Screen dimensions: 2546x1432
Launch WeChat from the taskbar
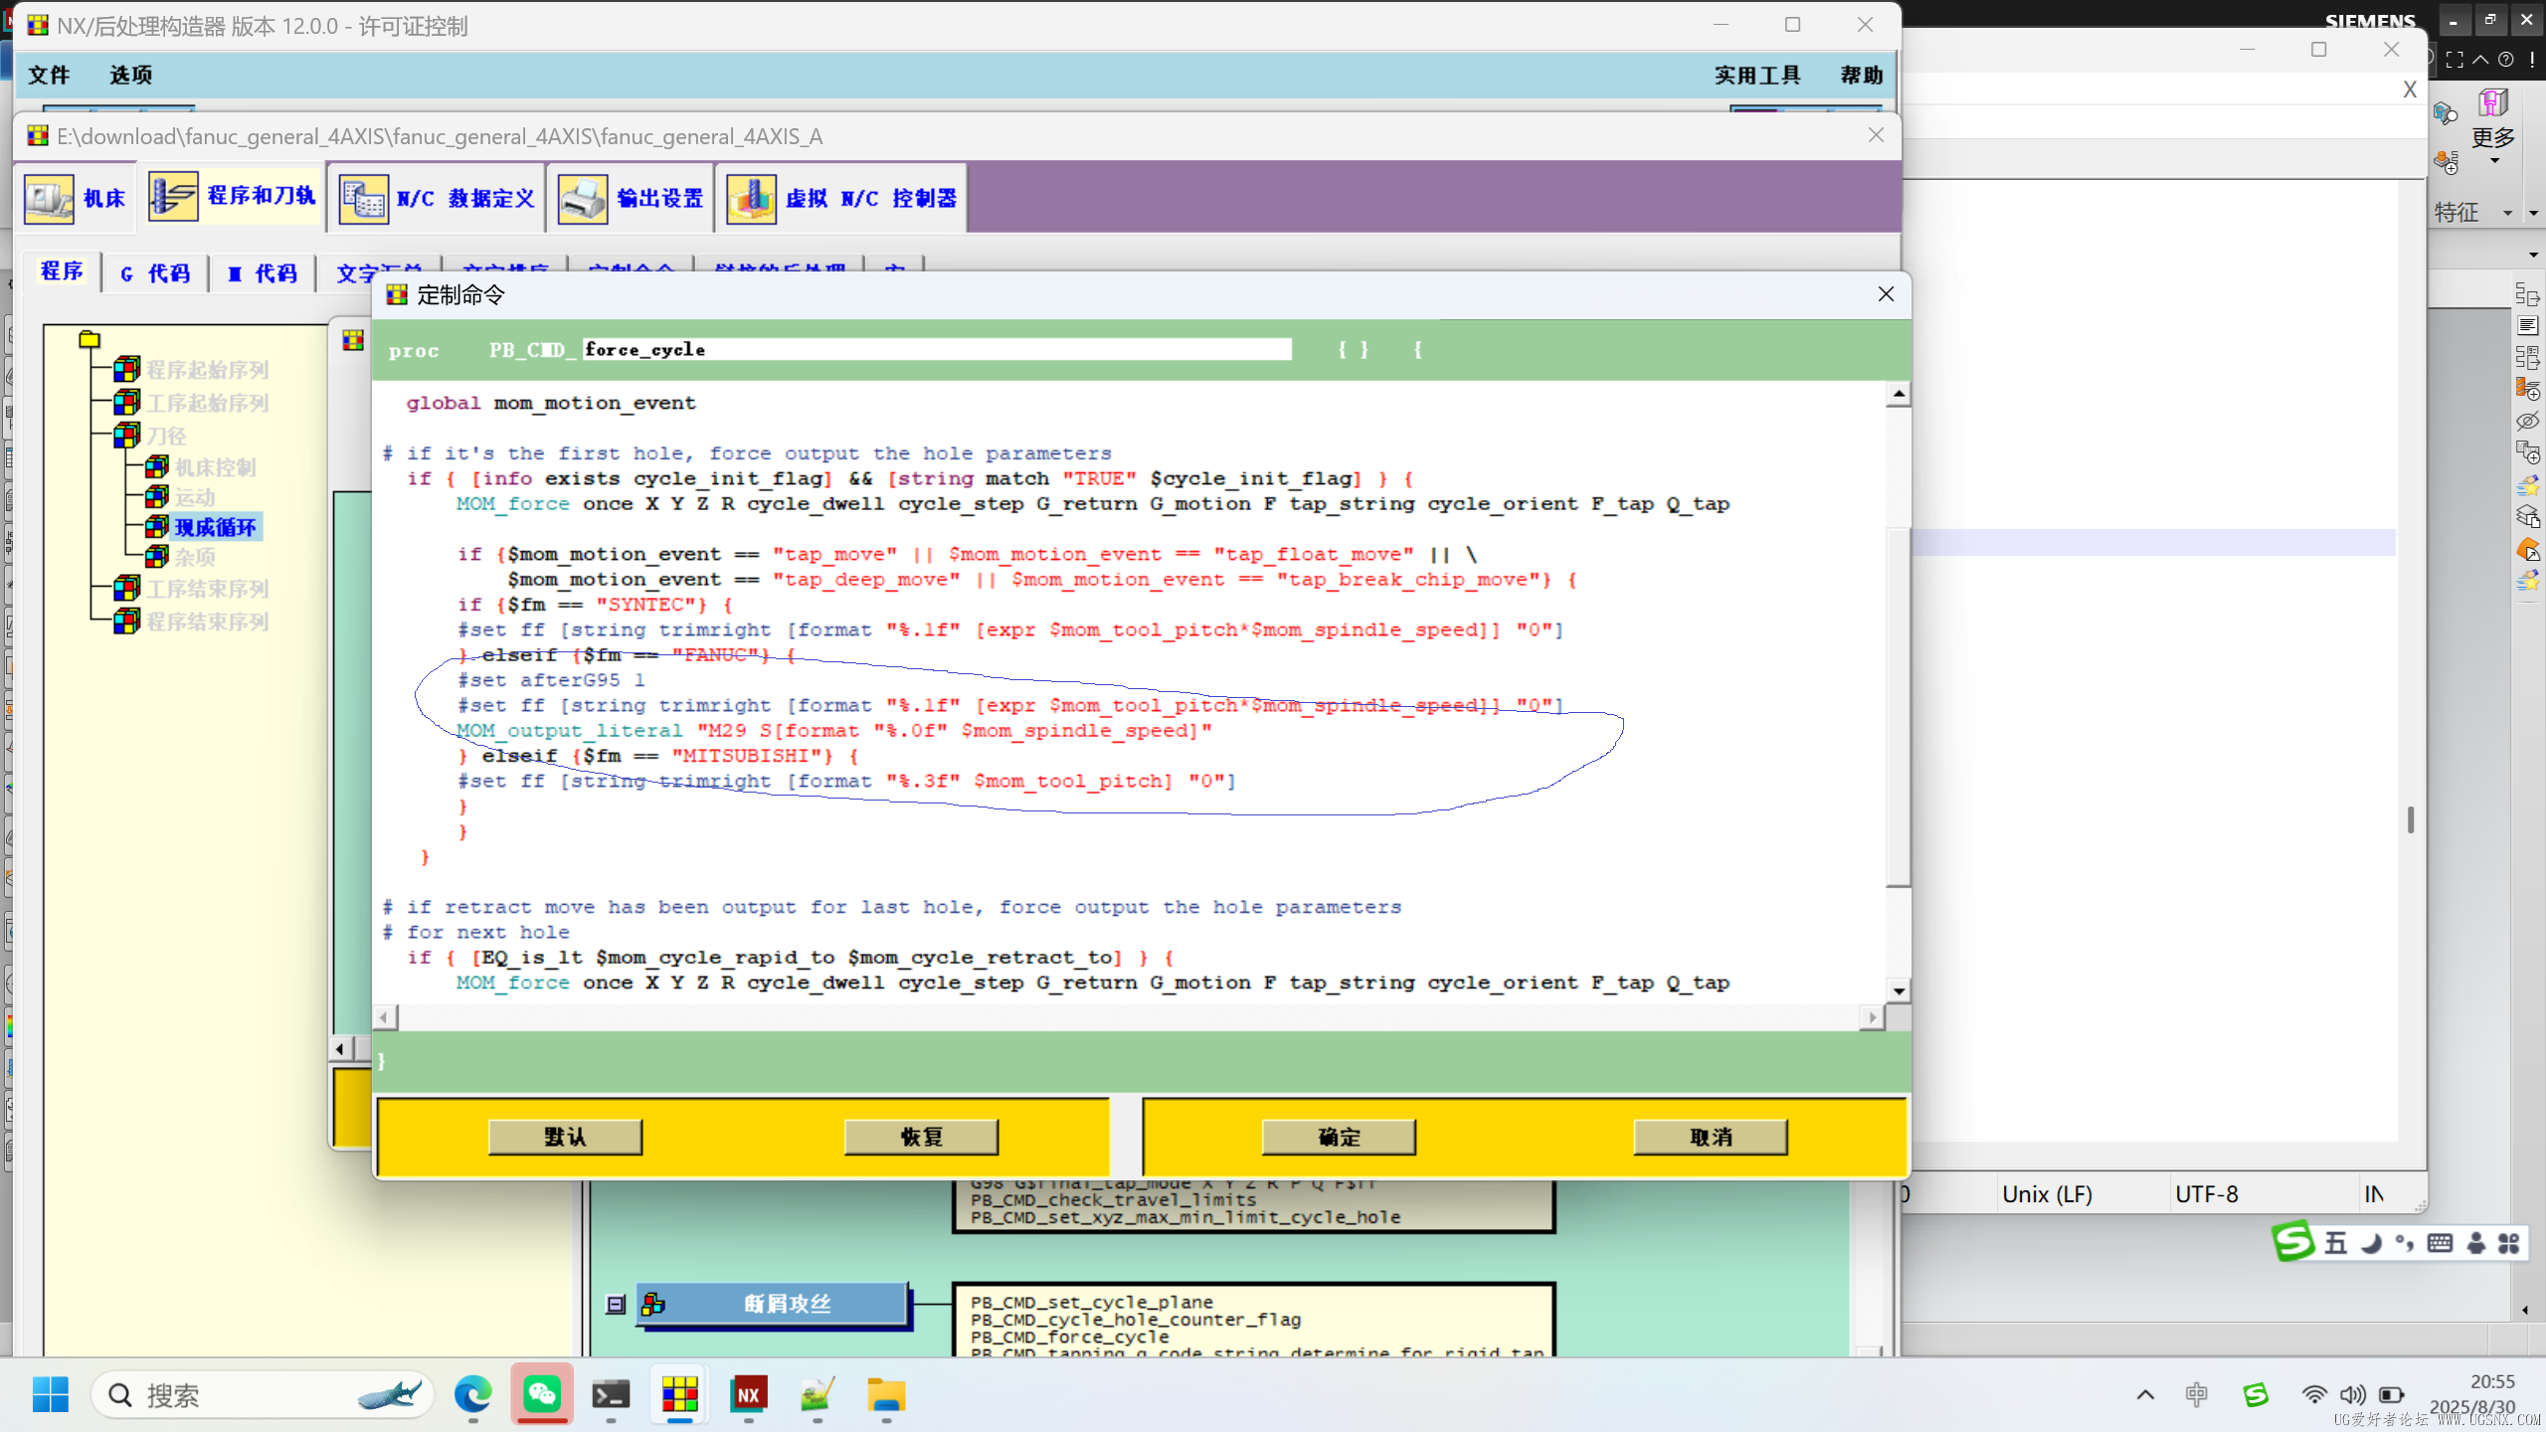pyautogui.click(x=542, y=1394)
